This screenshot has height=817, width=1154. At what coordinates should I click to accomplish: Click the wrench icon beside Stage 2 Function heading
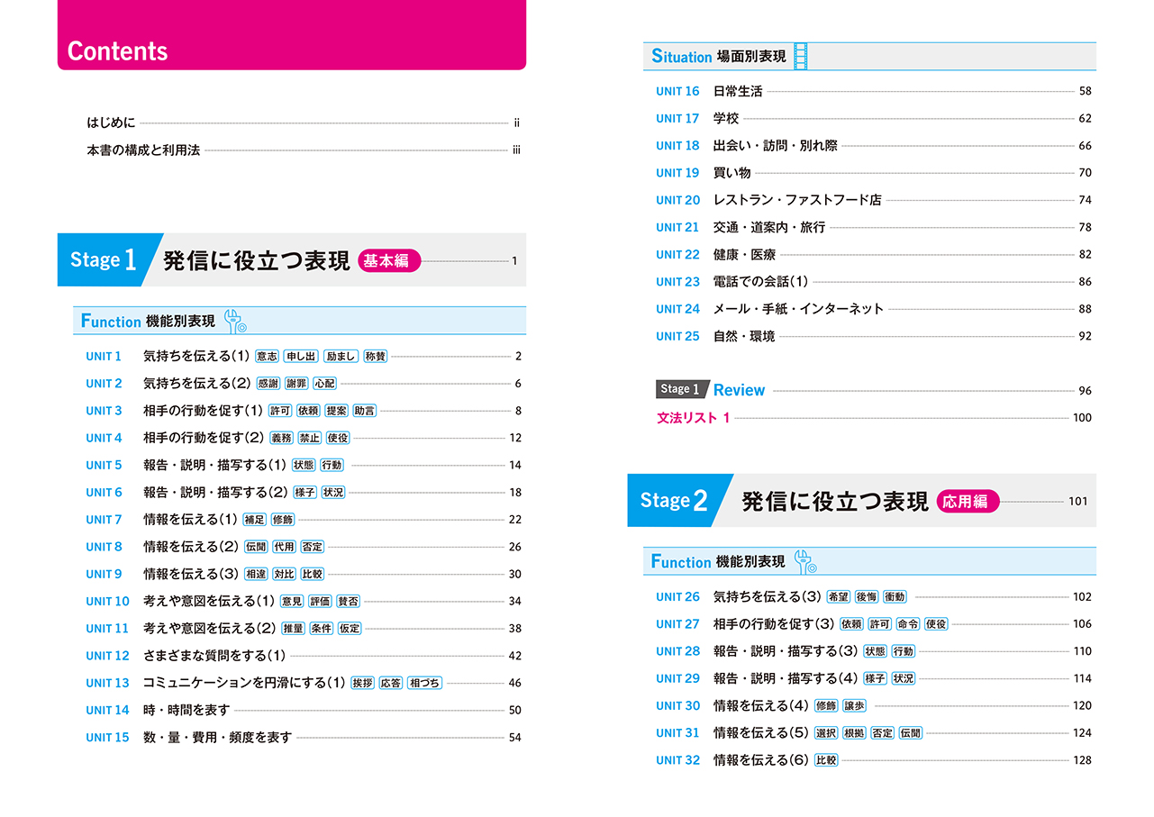(806, 561)
